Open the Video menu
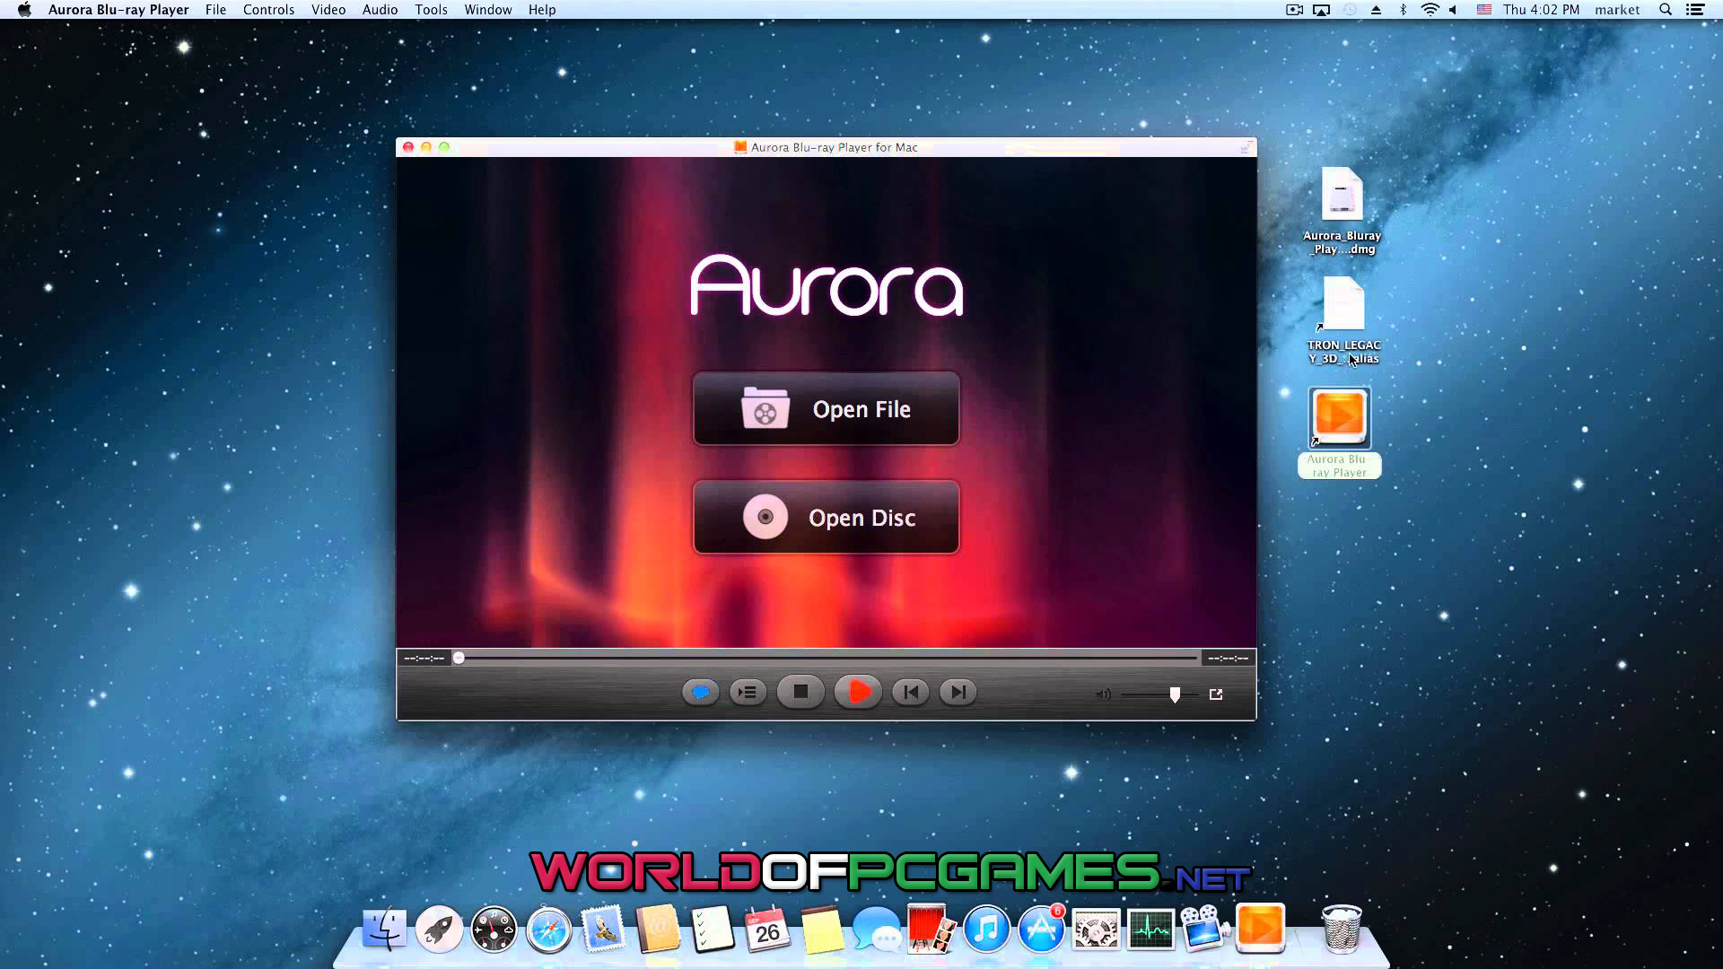 328,10
